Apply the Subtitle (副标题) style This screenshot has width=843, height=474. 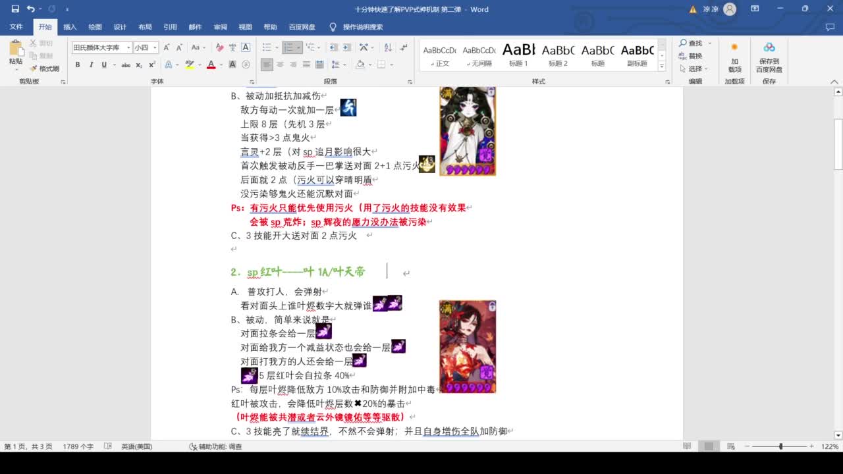click(x=637, y=54)
